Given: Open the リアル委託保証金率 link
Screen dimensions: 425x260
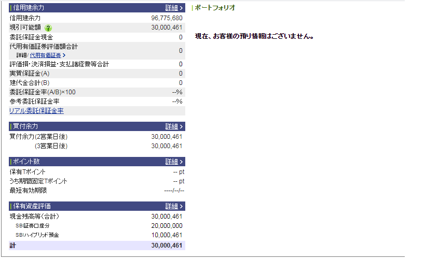Looking at the screenshot, I should pyautogui.click(x=36, y=111).
